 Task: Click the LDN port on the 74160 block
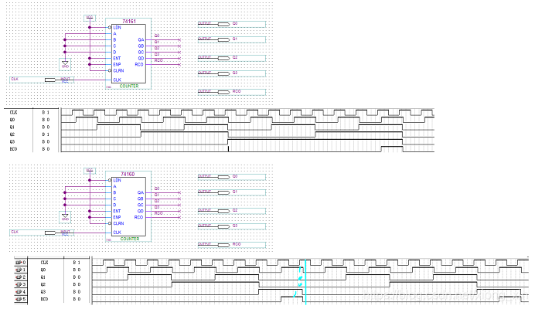click(x=117, y=180)
